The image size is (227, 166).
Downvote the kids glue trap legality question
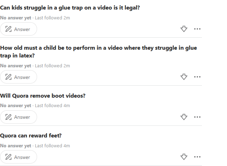point(184,29)
